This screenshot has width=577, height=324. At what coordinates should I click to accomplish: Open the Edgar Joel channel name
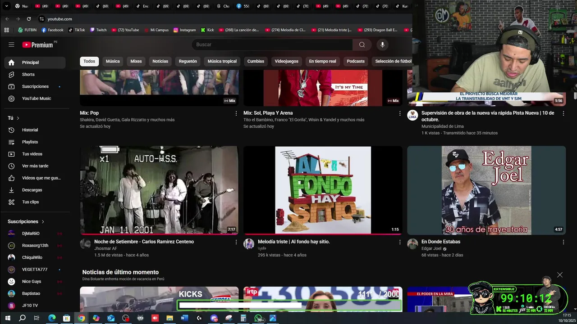coord(431,248)
